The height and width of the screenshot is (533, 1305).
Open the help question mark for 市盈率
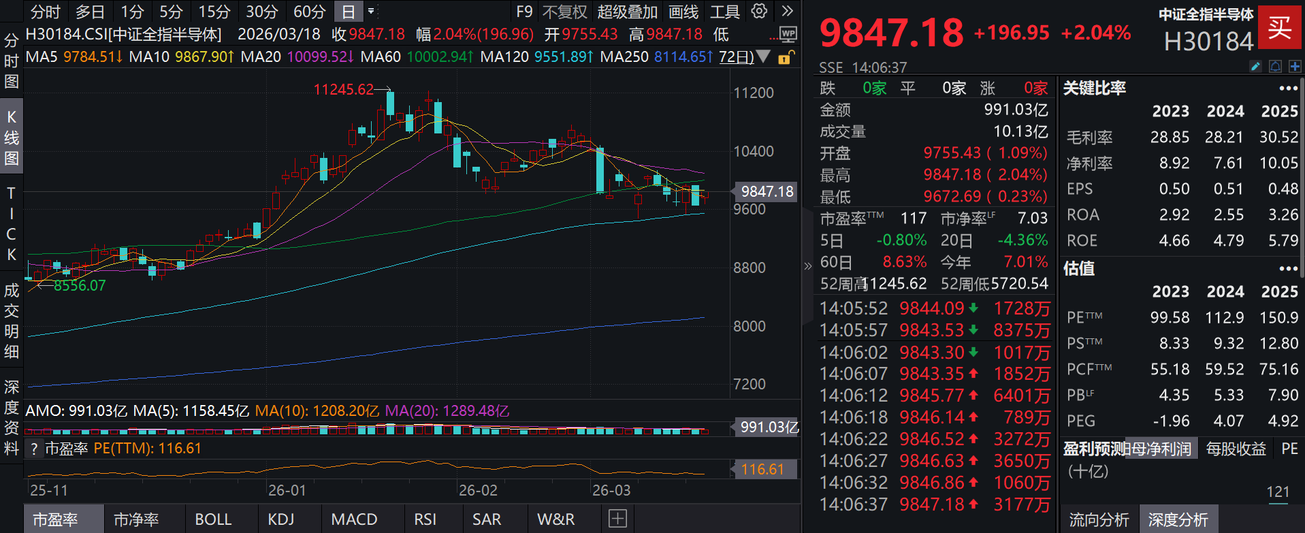click(x=34, y=449)
